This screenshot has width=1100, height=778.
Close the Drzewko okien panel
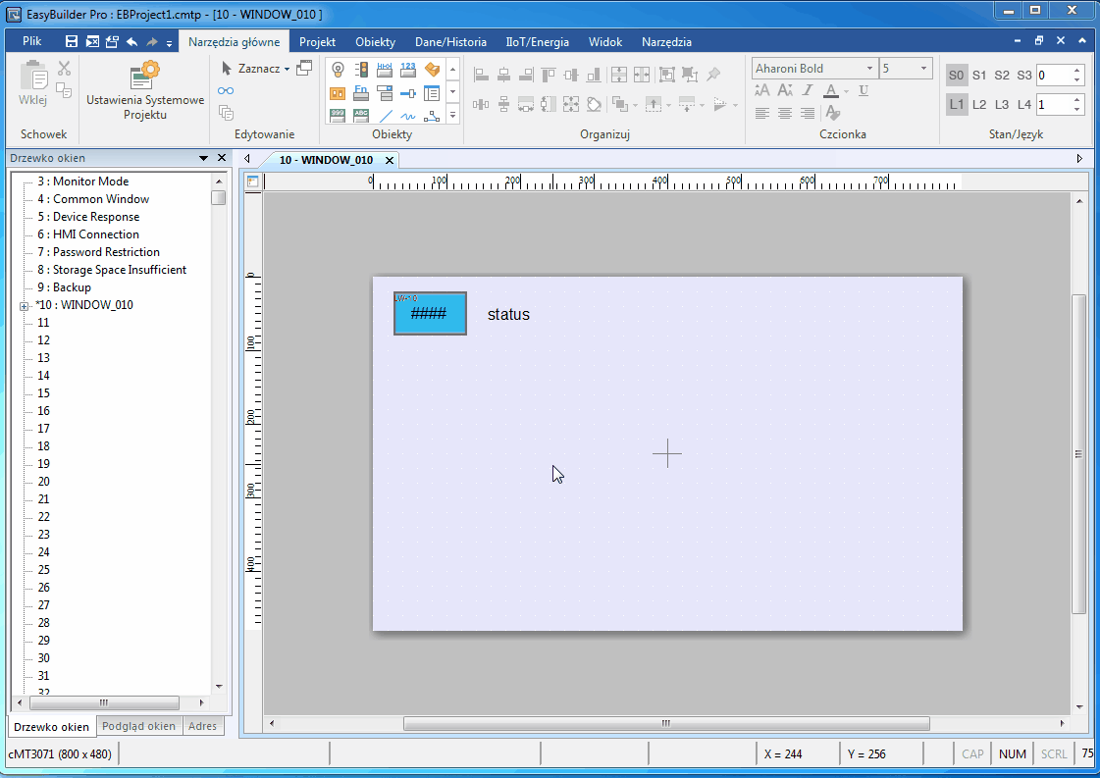pos(222,158)
